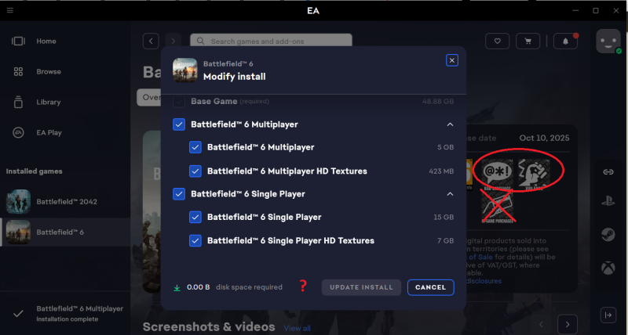The image size is (628, 335).
Task: Click Battlefield 6 dialog header thumbnail
Action: (185, 70)
